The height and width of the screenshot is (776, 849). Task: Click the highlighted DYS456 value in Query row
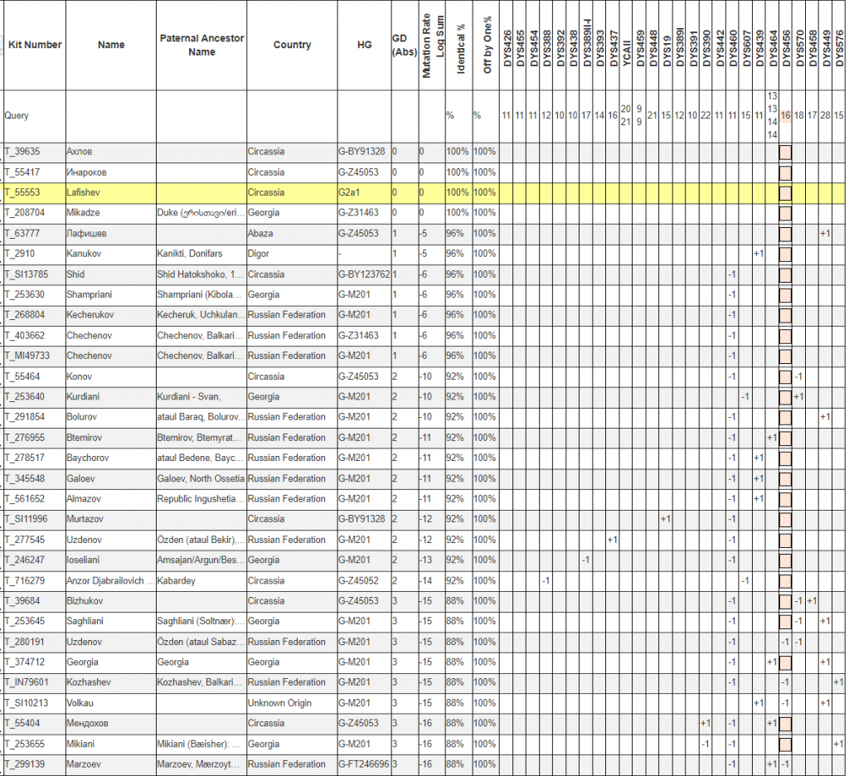785,115
